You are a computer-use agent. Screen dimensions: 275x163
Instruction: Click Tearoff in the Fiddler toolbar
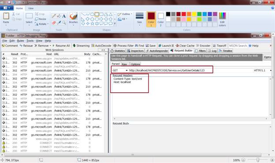click(x=219, y=45)
